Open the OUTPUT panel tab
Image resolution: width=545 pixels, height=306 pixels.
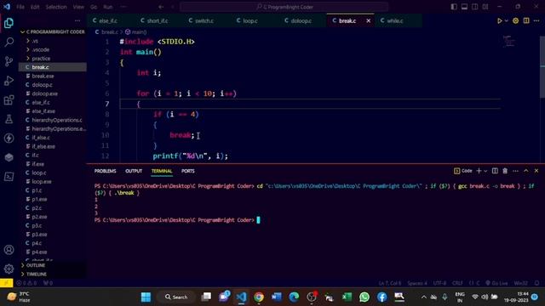[x=134, y=171]
